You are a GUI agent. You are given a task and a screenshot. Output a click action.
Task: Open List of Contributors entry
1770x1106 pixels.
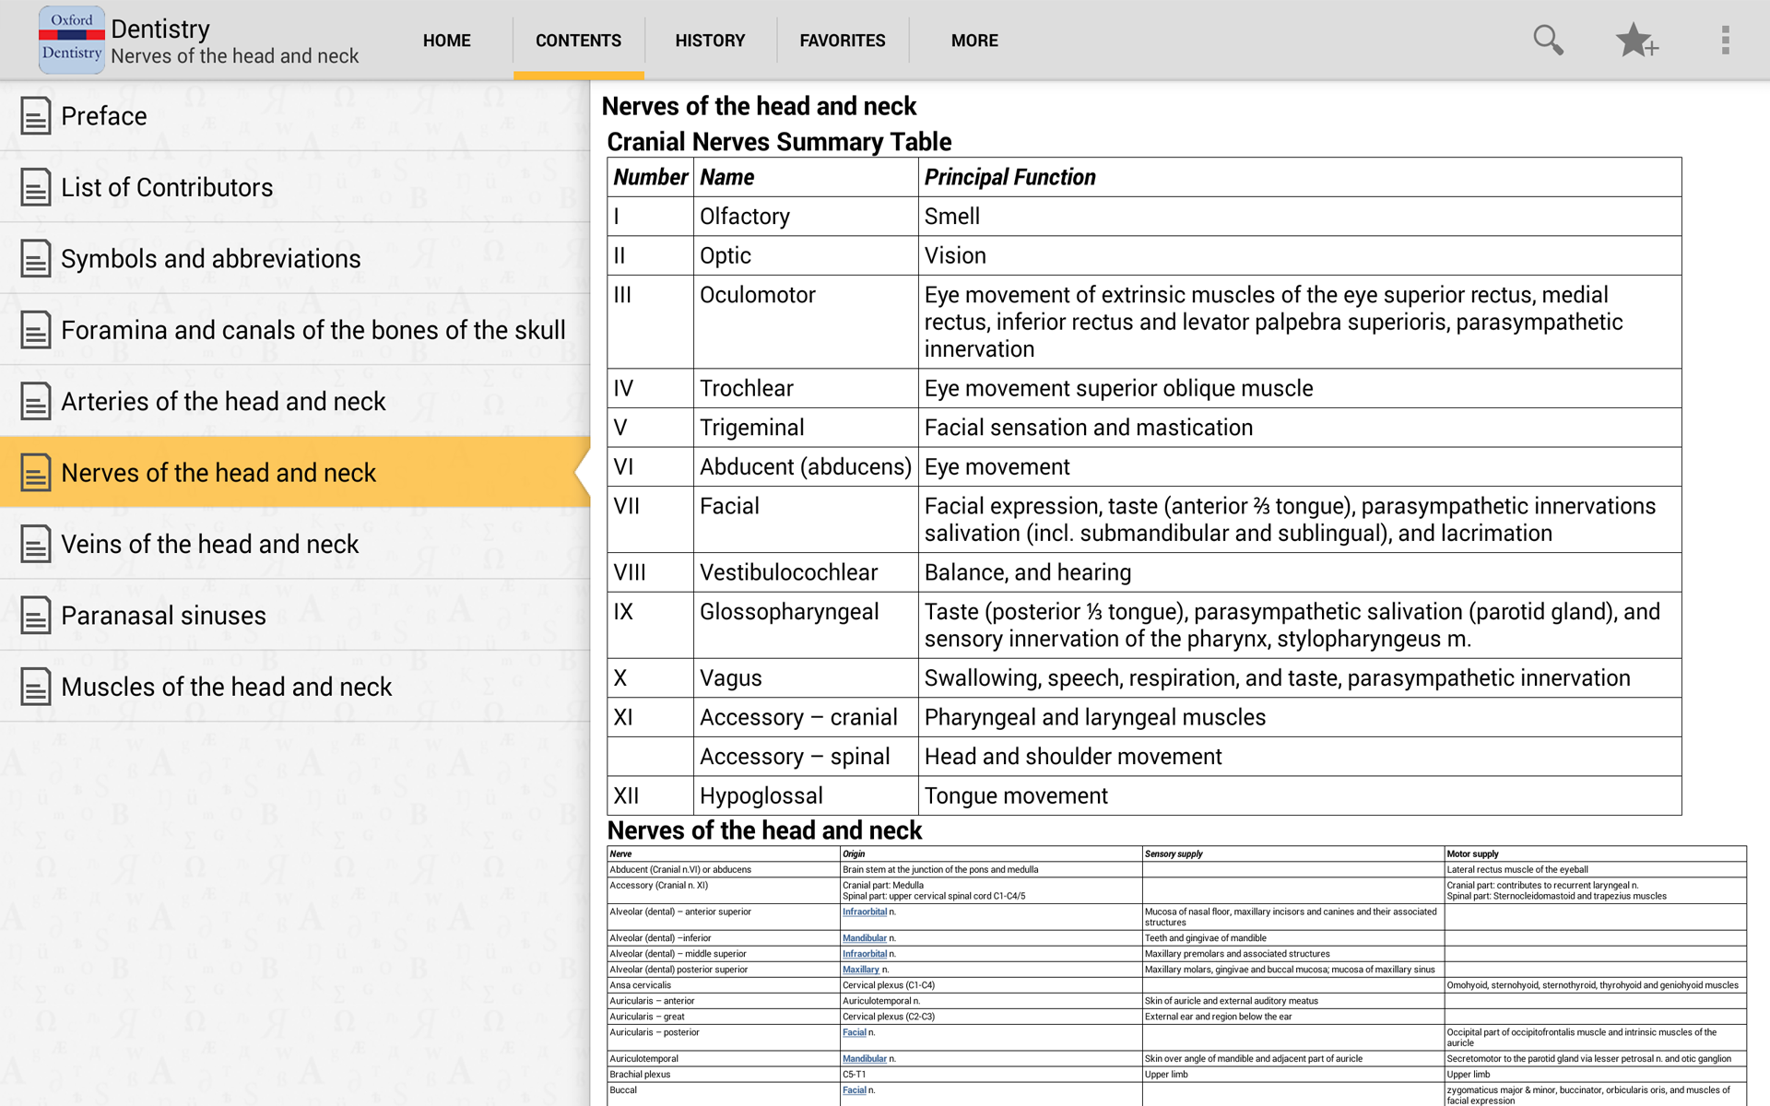click(x=295, y=187)
